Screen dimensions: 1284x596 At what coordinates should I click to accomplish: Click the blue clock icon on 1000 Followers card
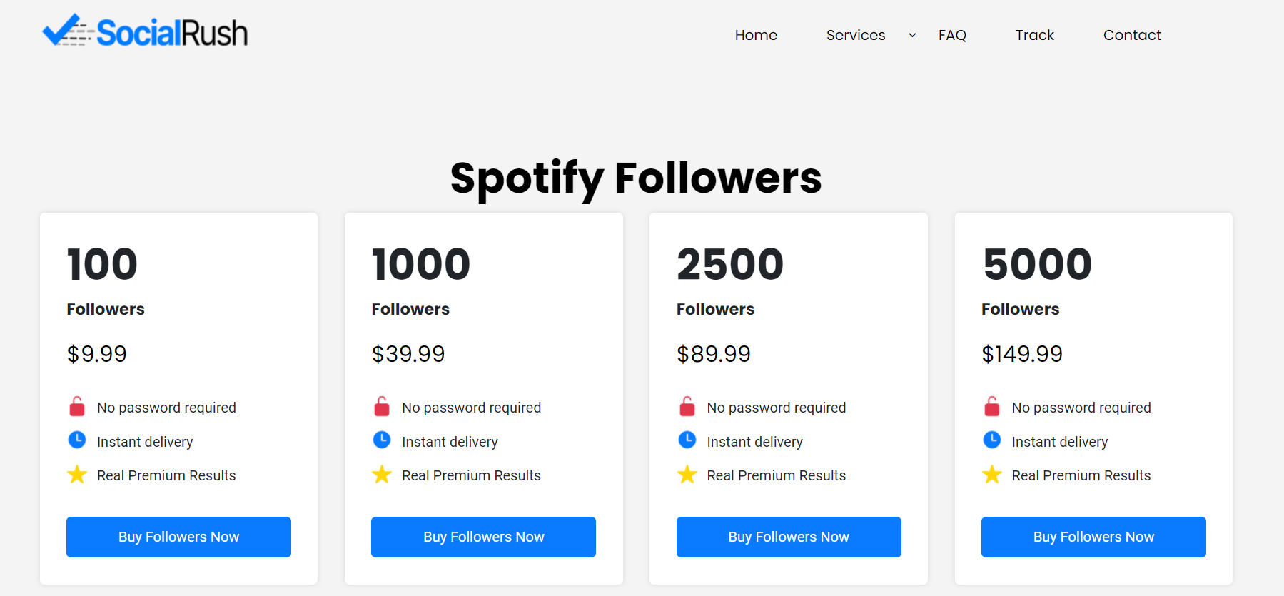[382, 440]
